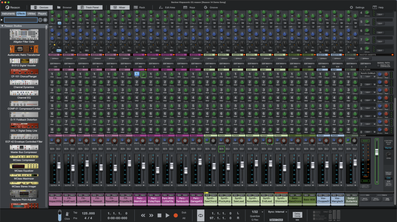Image resolution: width=397 pixels, height=222 pixels.
Task: Open the Output dropdown of Synth-EndLead channel
Action: coord(267,185)
